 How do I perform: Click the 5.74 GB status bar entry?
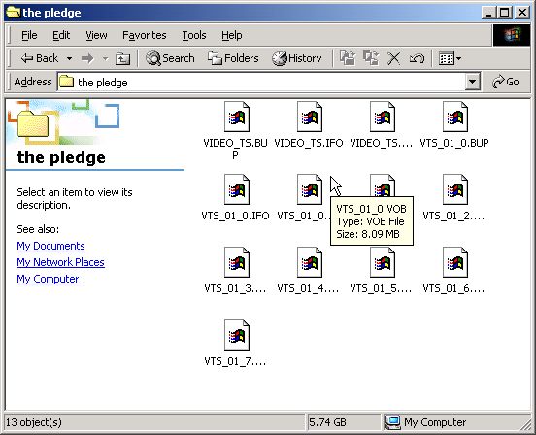pyautogui.click(x=327, y=422)
